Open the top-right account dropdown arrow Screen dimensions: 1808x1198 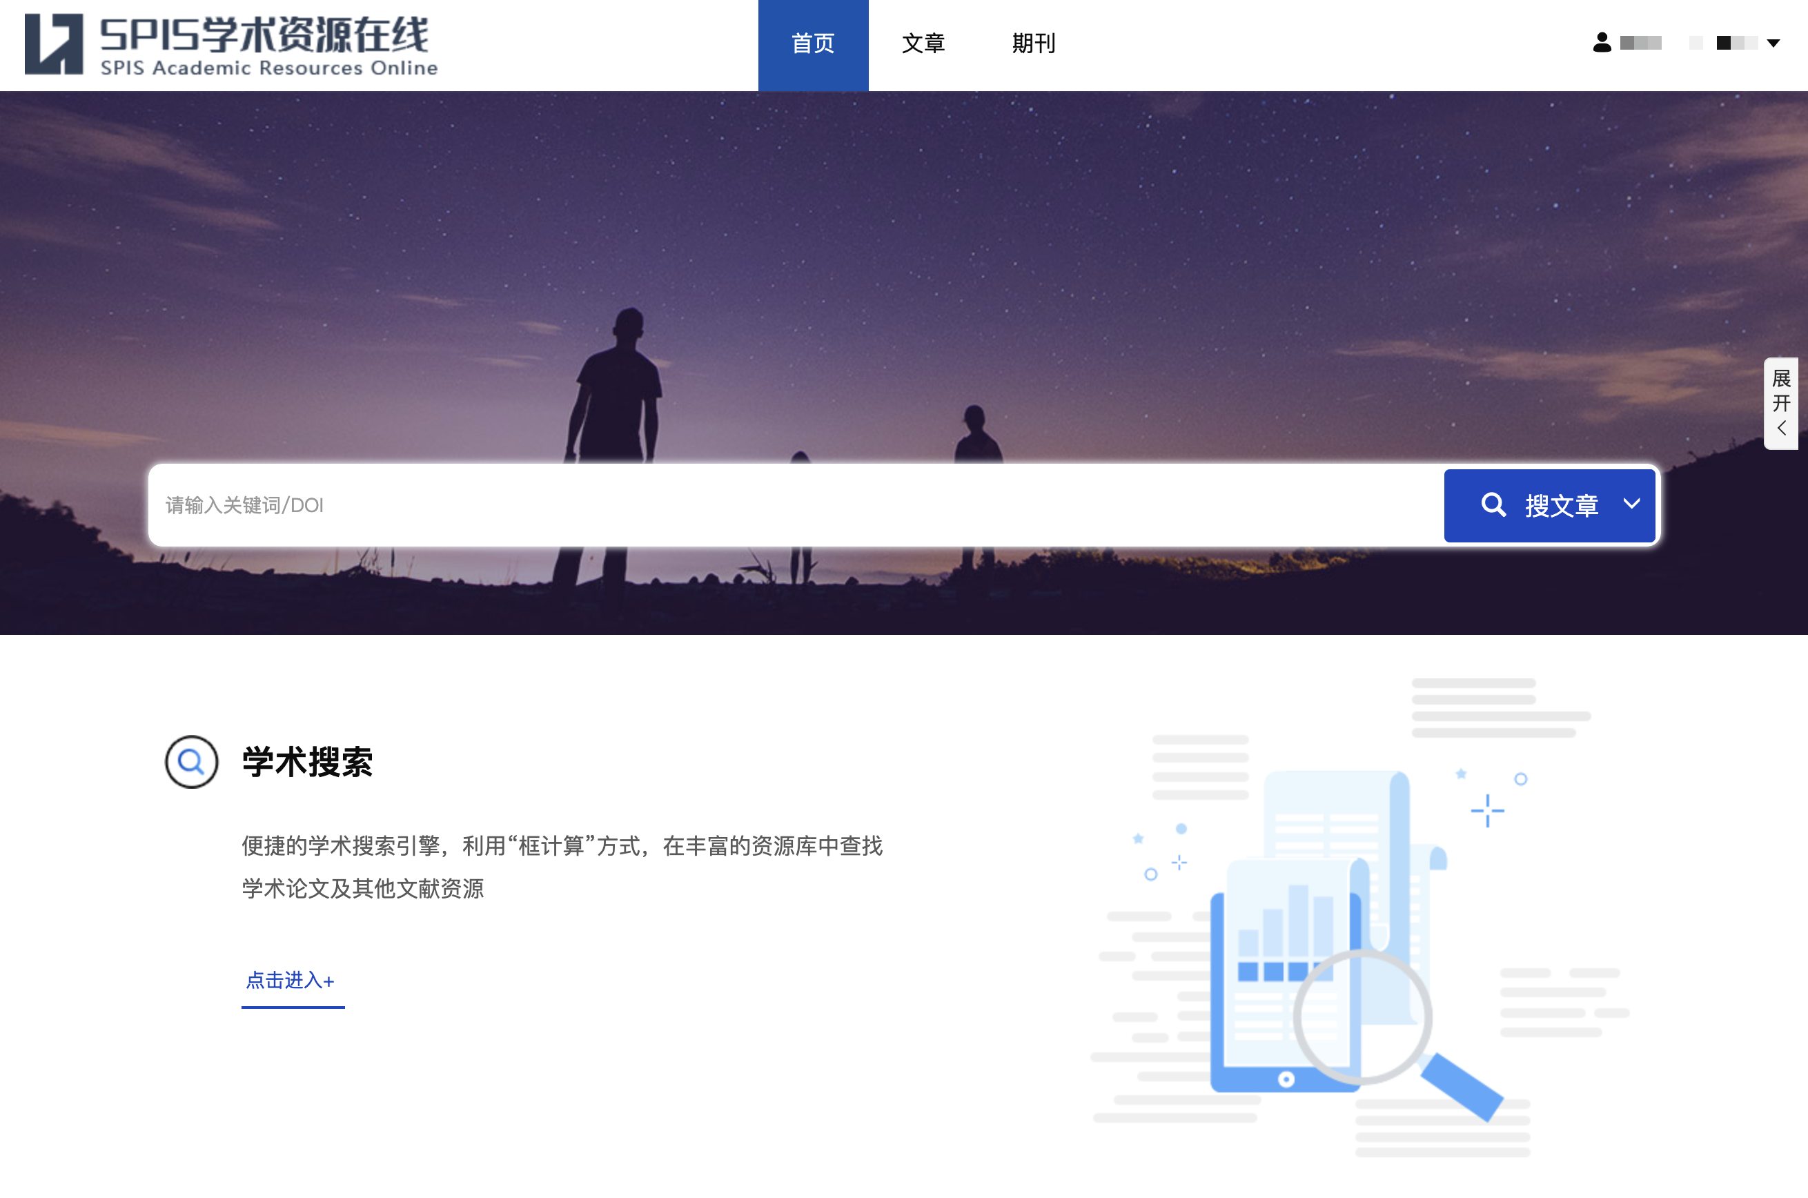point(1773,43)
